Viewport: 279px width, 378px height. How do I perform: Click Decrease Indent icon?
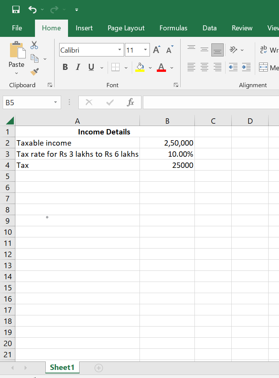click(233, 67)
